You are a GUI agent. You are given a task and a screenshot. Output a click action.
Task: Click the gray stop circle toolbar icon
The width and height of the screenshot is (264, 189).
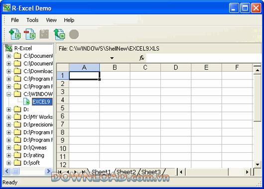pyautogui.click(x=74, y=34)
